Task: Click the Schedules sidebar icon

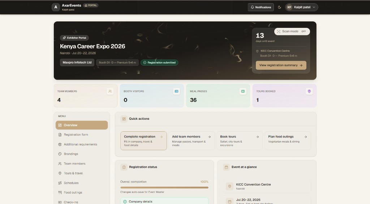Action: pyautogui.click(x=60, y=183)
